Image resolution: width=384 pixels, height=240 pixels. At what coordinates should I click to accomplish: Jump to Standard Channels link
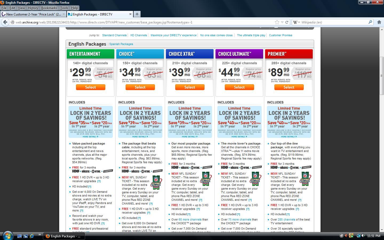[x=114, y=35]
